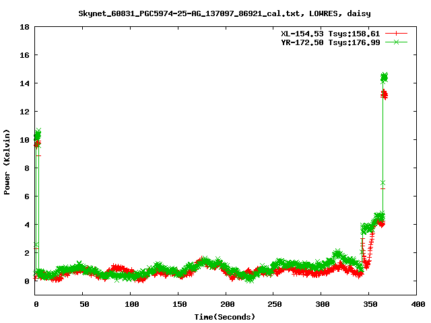Click the y-axis tick label 4
This screenshot has width=431, height=323.
(27, 225)
